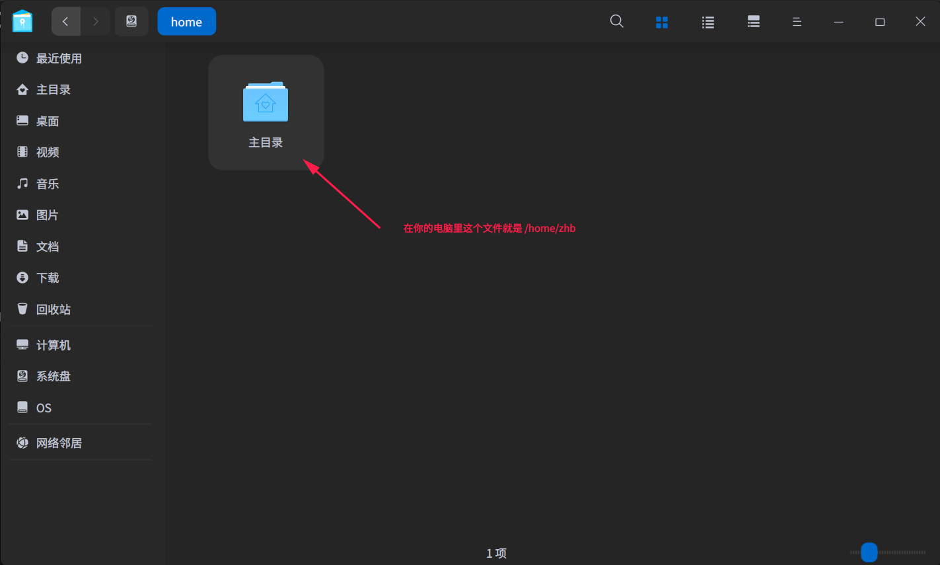Screen dimensions: 940x565
Task: Open the 下载 downloads folder
Action: (x=46, y=278)
